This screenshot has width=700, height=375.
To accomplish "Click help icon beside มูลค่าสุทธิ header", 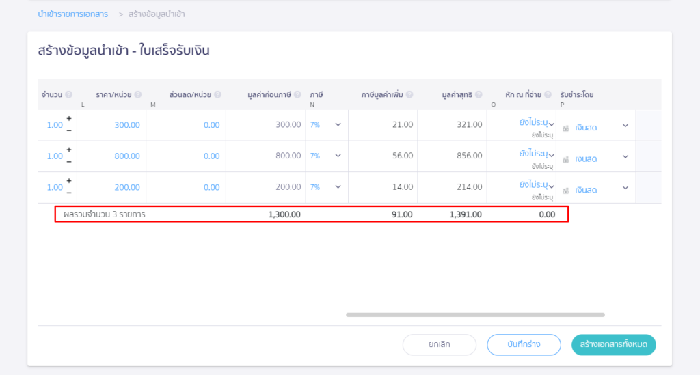I will tap(479, 94).
